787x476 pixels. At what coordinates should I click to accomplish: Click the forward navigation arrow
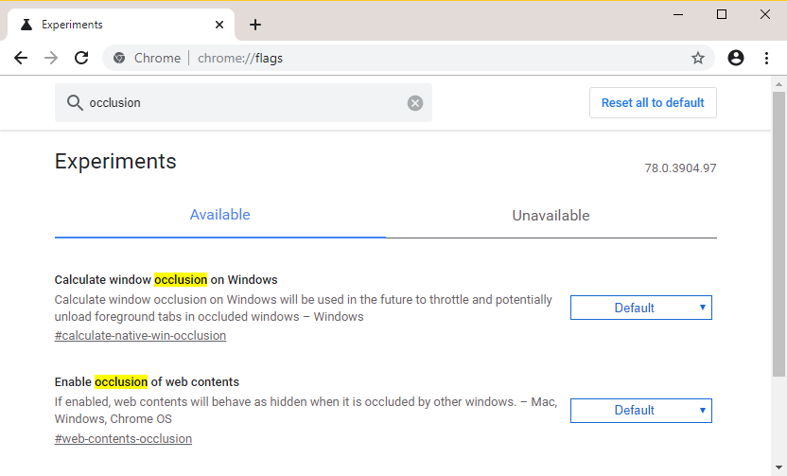tap(51, 58)
